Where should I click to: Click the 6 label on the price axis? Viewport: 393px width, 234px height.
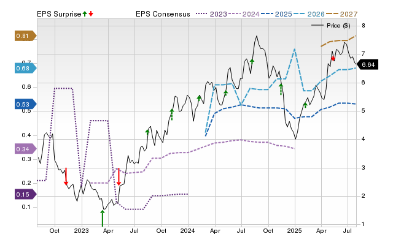click(363, 83)
